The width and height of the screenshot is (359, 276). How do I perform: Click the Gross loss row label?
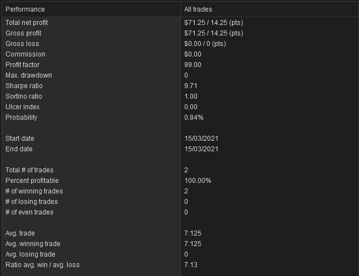coord(22,44)
